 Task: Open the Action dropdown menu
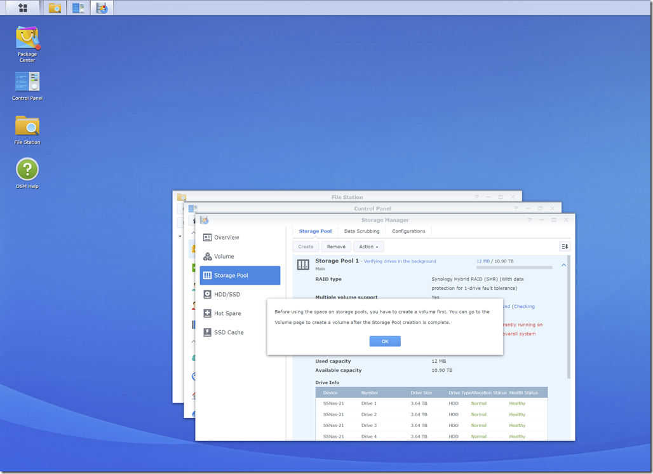(x=368, y=247)
